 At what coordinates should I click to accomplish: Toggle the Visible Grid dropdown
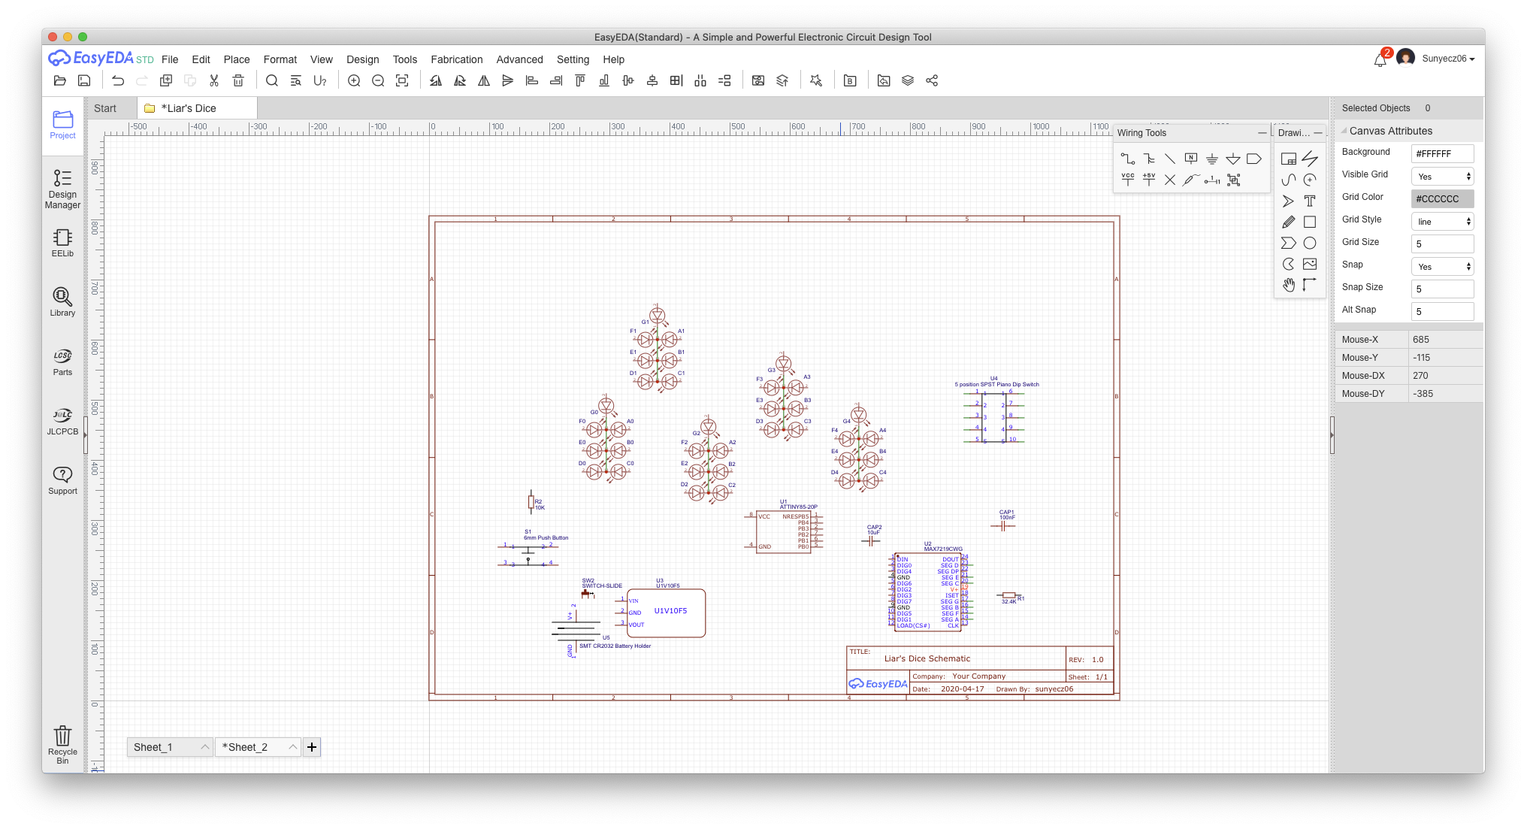point(1442,177)
